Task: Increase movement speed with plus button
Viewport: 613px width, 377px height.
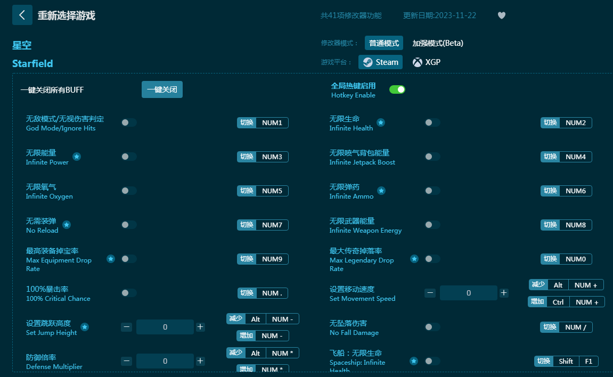Action: 504,293
